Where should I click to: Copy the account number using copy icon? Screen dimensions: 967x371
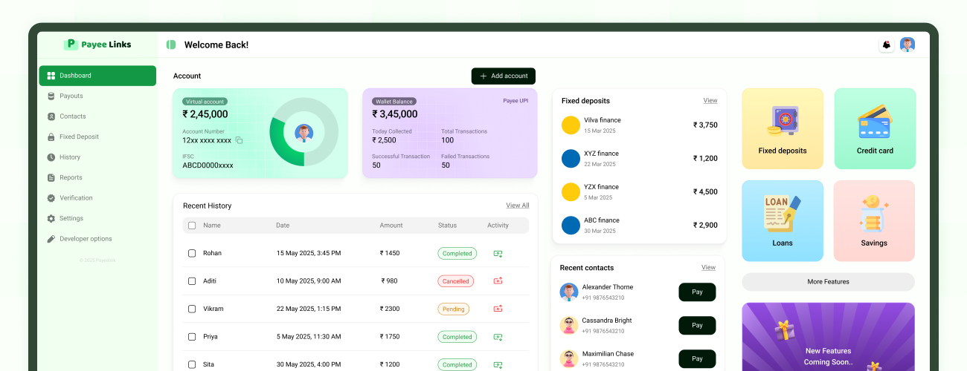click(x=240, y=140)
